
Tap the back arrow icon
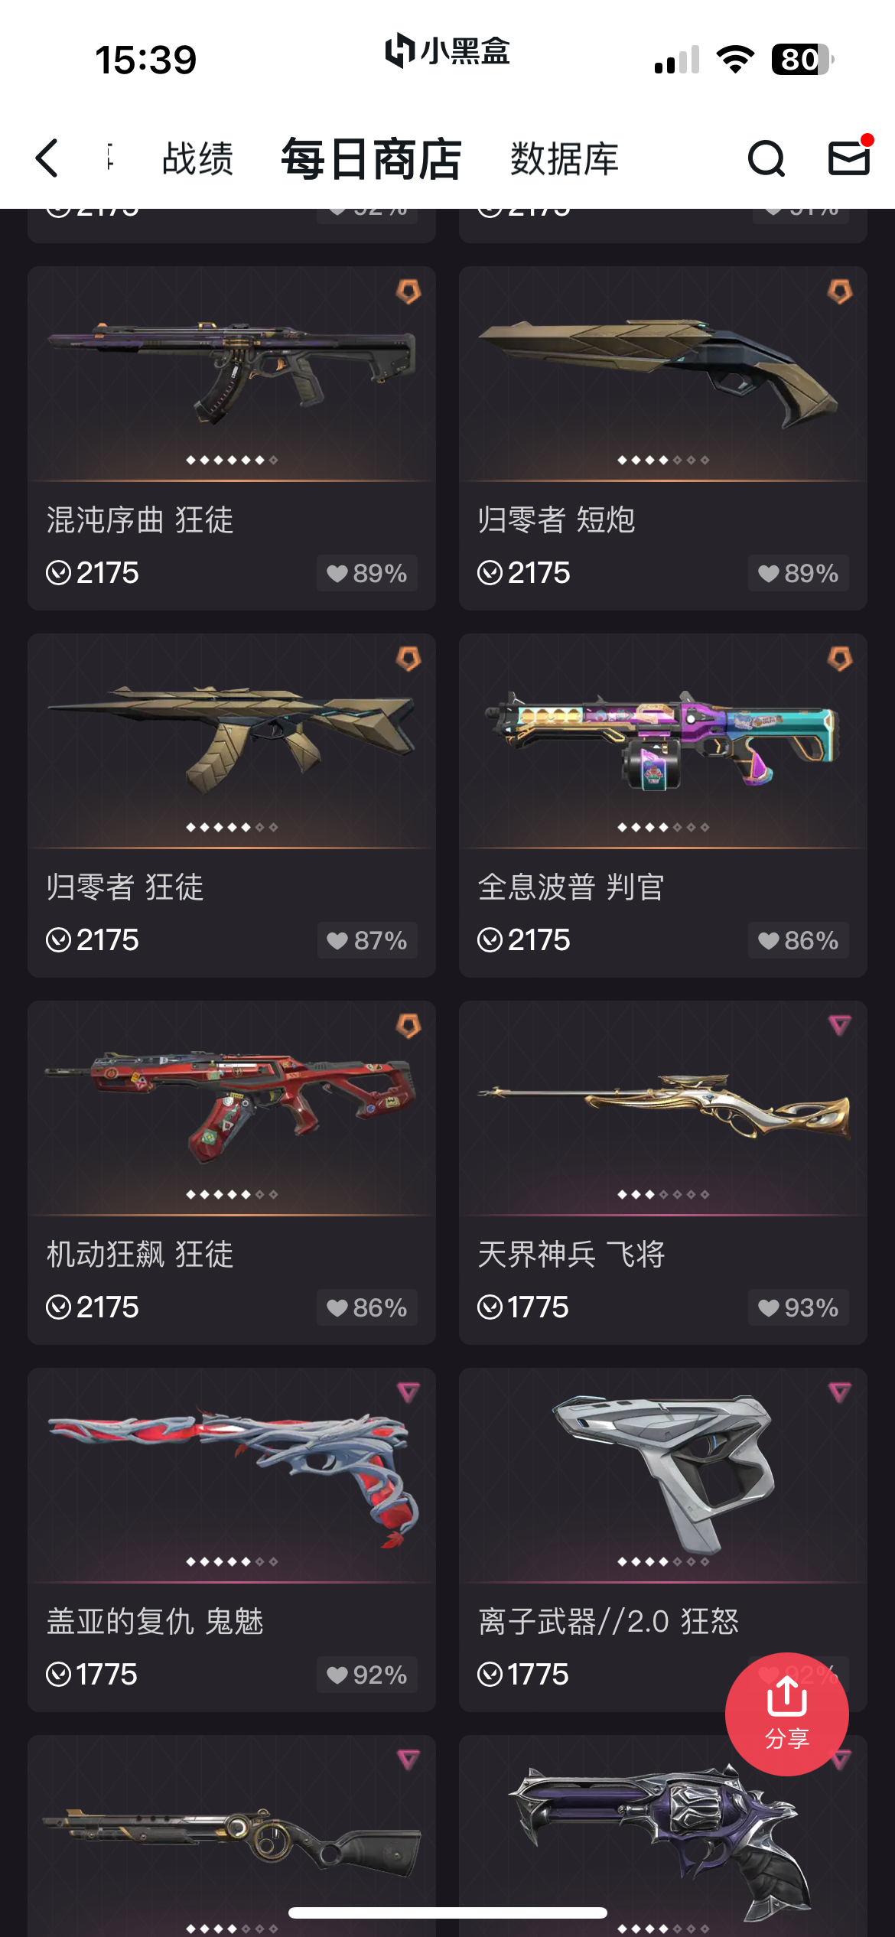[x=47, y=158]
